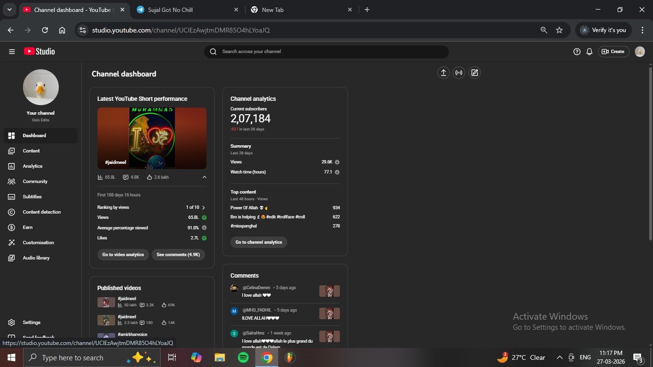
Task: Click Go to channel analytics button
Action: point(259,242)
